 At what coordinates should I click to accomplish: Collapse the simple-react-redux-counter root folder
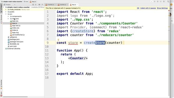pyautogui.click(x=4, y=7)
